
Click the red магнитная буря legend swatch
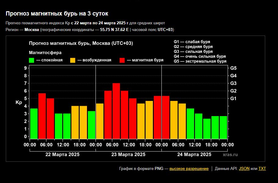[122, 60]
